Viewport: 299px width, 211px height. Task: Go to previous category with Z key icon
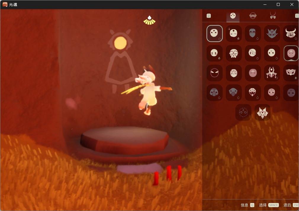coord(209,16)
